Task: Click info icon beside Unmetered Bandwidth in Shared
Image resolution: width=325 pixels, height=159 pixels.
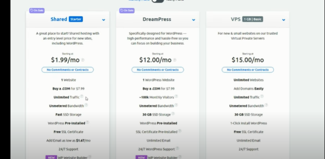Action: point(86,105)
